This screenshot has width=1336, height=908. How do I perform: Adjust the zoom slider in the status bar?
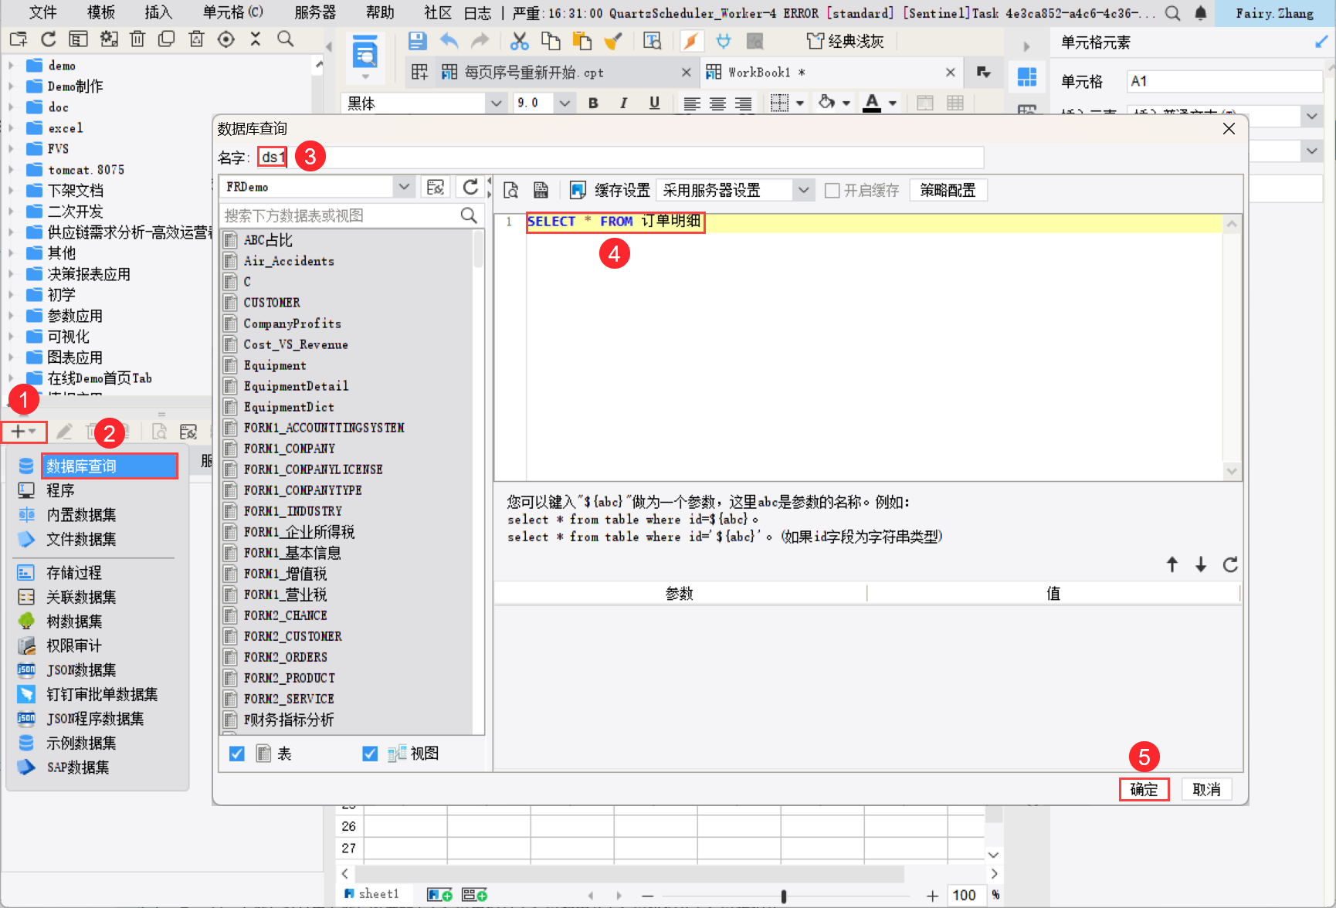pos(783,896)
